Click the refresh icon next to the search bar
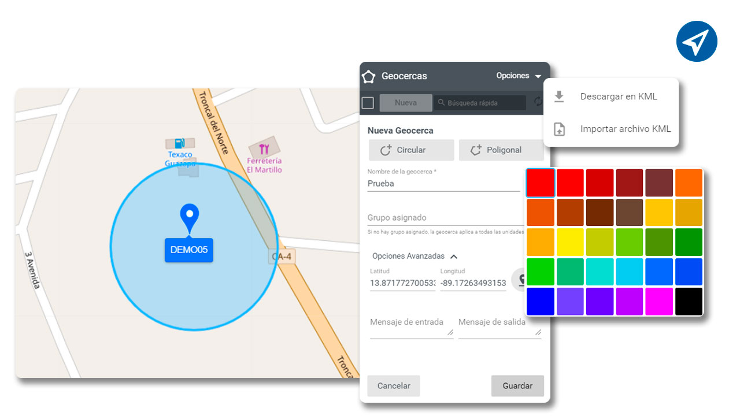The width and height of the screenshot is (740, 416). (x=538, y=102)
